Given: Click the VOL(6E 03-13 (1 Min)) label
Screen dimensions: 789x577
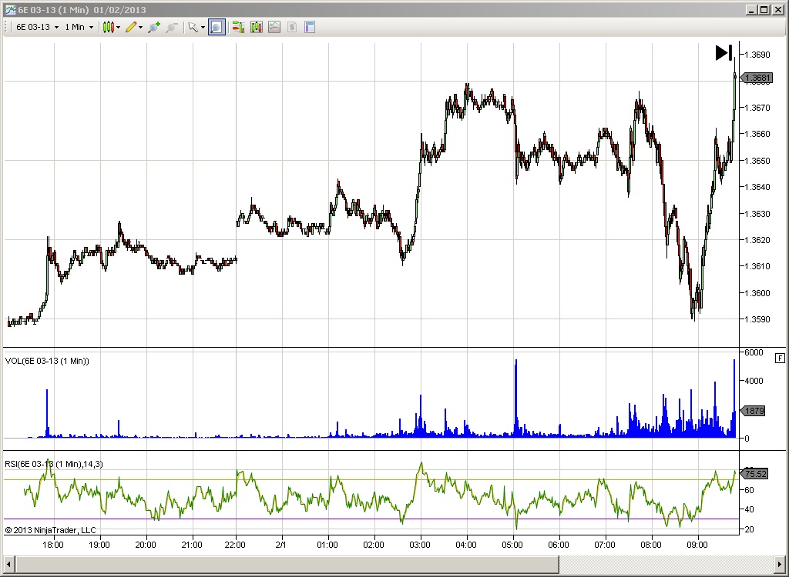Looking at the screenshot, I should 47,361.
